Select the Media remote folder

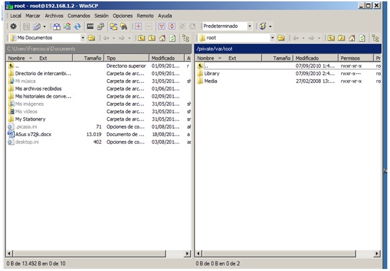[211, 81]
